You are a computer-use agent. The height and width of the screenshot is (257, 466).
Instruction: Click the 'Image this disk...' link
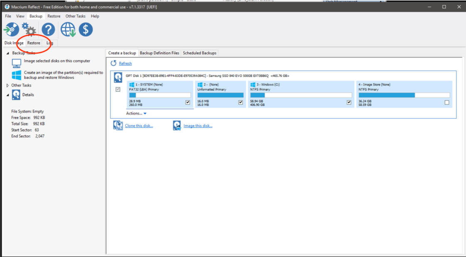[198, 125]
